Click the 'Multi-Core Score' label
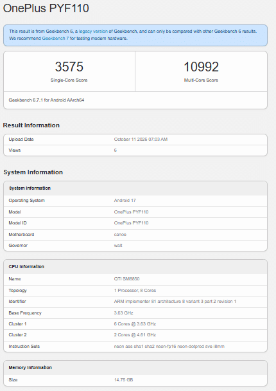The image size is (276, 391). (201, 80)
